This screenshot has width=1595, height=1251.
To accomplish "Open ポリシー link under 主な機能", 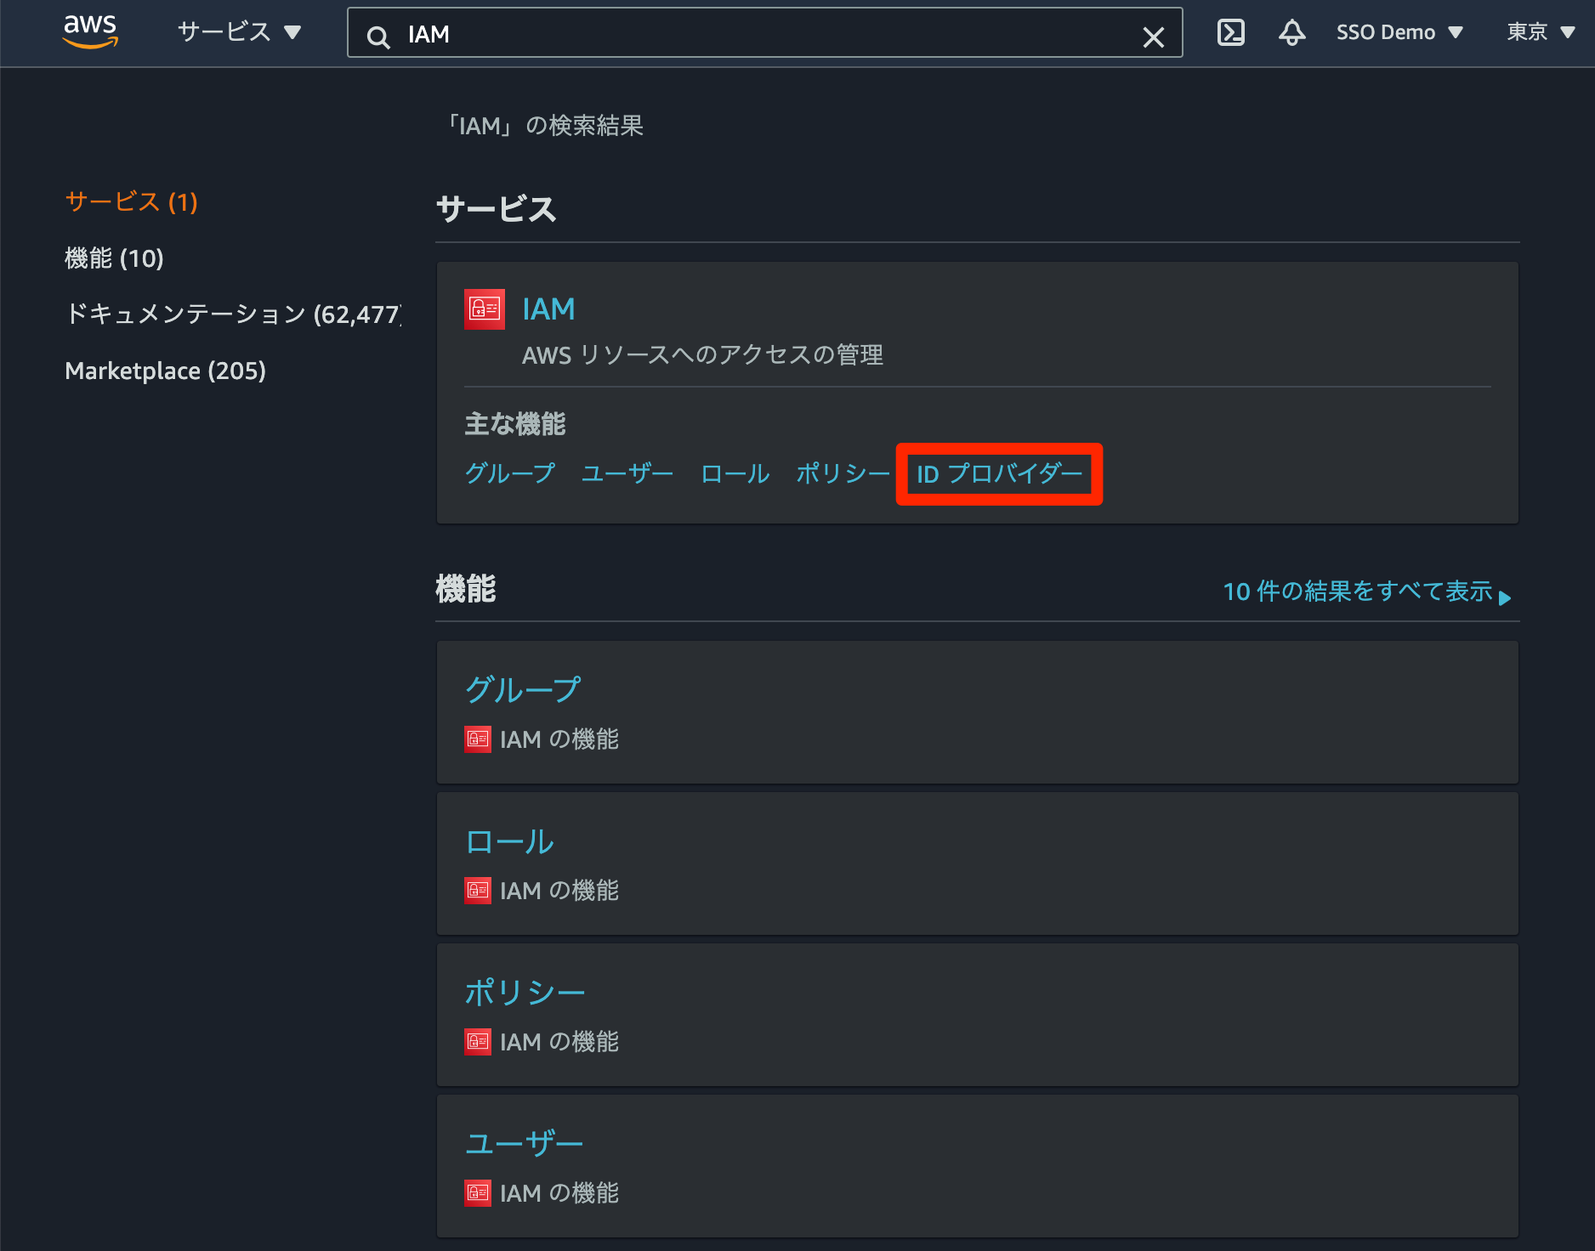I will (x=843, y=473).
